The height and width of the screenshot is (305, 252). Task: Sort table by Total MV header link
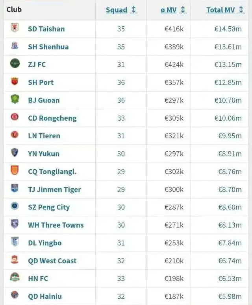coord(220,10)
